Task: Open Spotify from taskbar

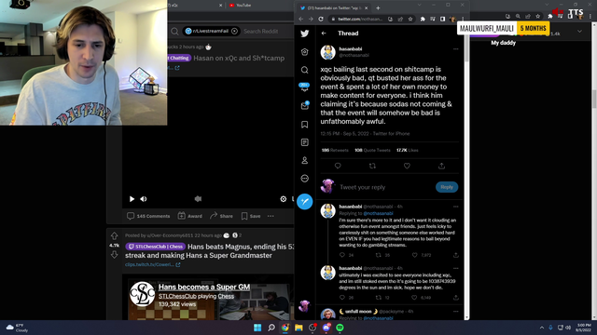Action: (x=340, y=328)
